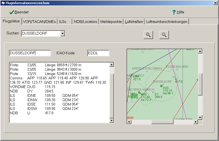Click the Piste 33/15 row
The image size is (219, 141).
click(45, 74)
